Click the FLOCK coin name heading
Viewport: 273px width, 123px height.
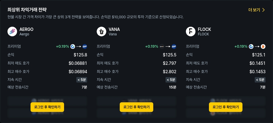point(204,29)
